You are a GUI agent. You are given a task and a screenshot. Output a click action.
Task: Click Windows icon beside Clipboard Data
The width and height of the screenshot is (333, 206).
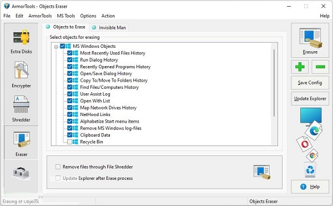(75, 135)
